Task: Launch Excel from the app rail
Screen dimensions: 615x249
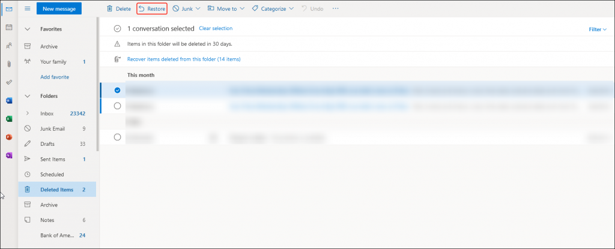Action: [9, 119]
